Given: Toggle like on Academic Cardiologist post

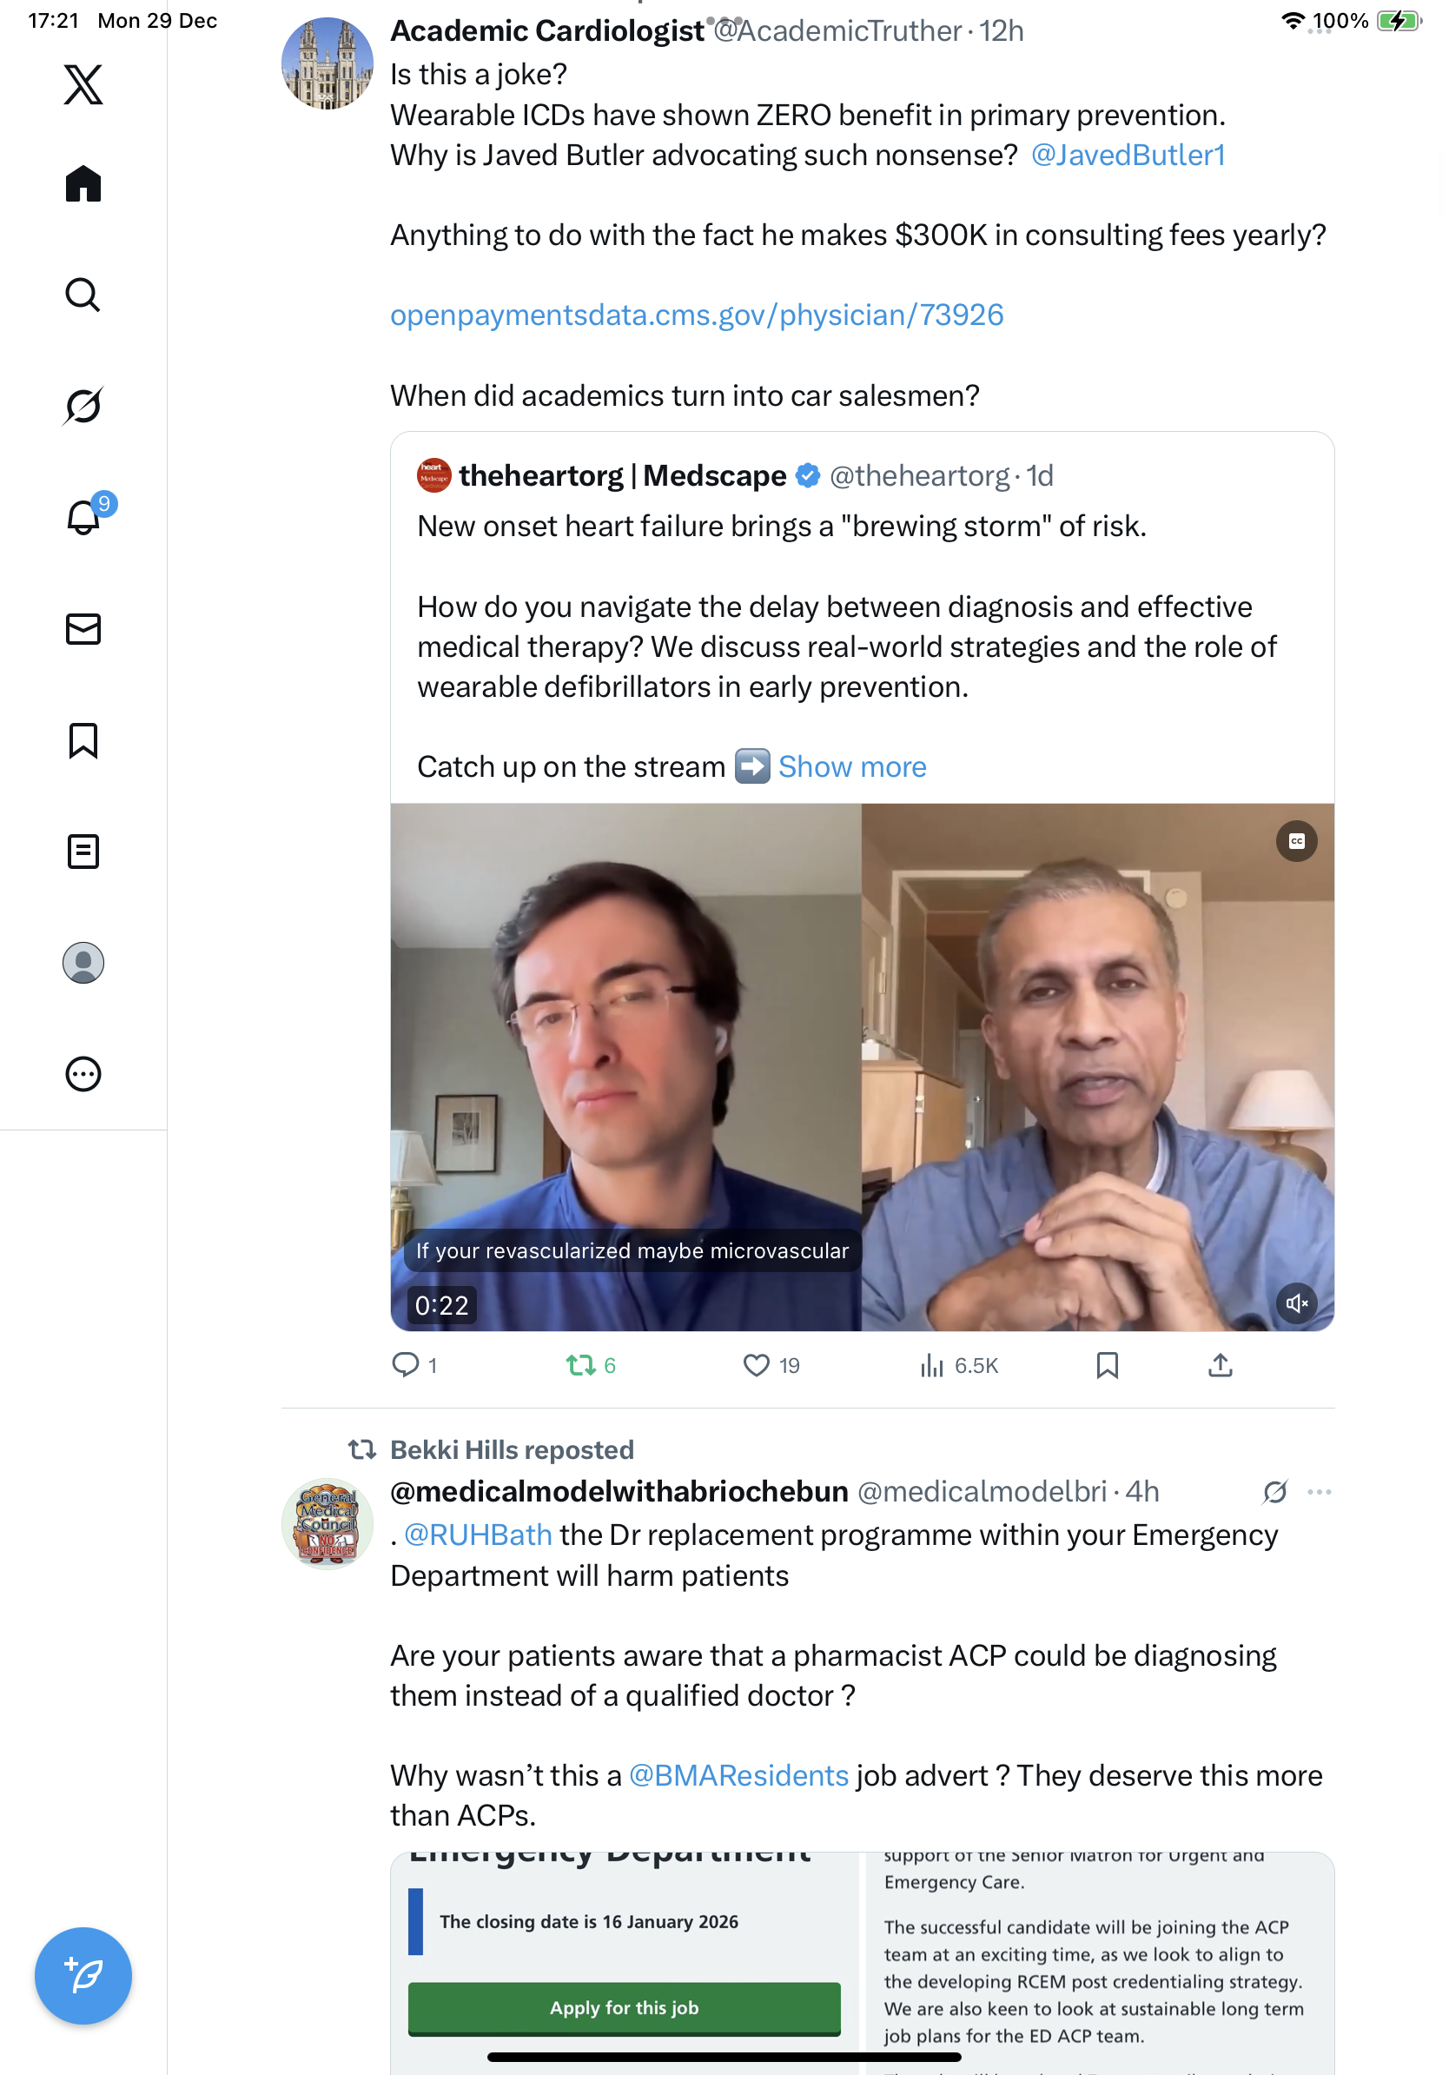Looking at the screenshot, I should [756, 1366].
